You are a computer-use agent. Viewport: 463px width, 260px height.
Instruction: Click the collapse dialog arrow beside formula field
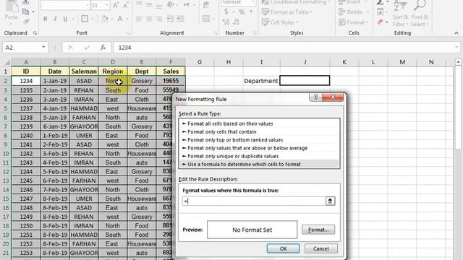[330, 201]
